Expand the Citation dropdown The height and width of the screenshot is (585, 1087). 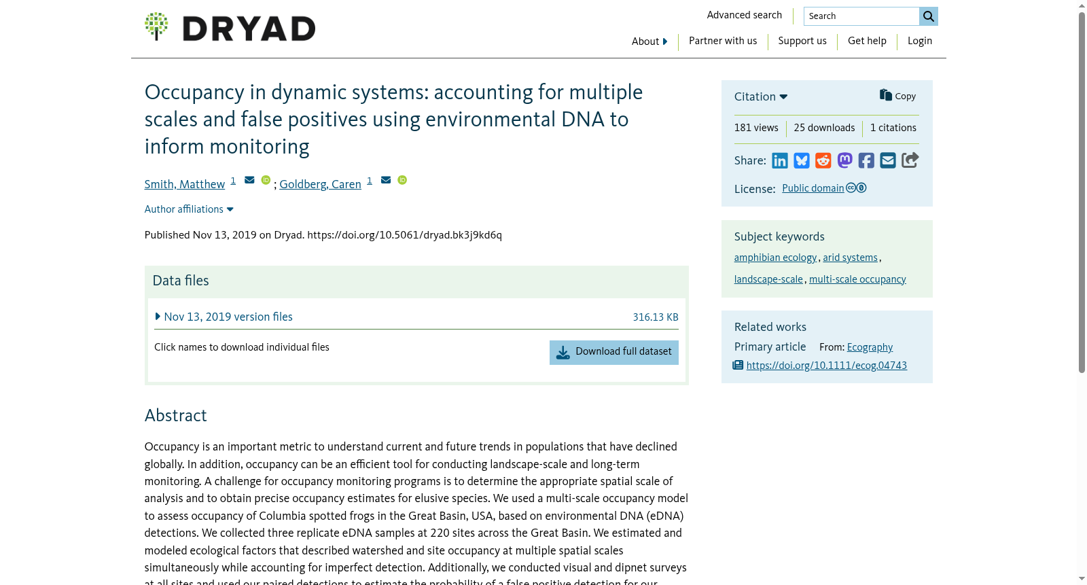(761, 96)
